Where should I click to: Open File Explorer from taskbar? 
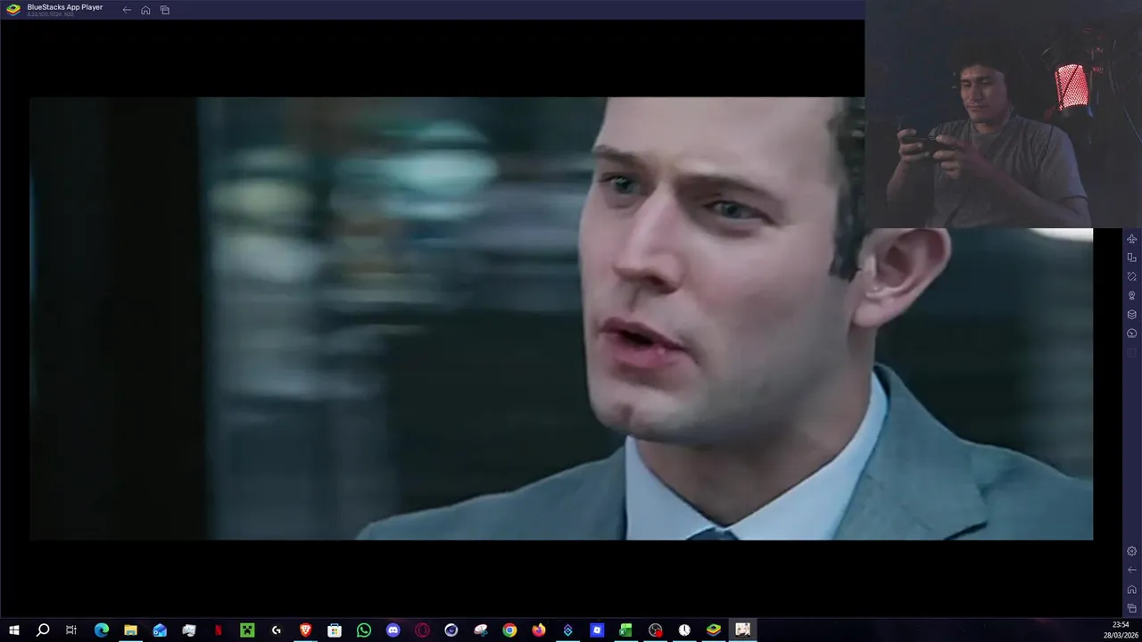point(130,630)
